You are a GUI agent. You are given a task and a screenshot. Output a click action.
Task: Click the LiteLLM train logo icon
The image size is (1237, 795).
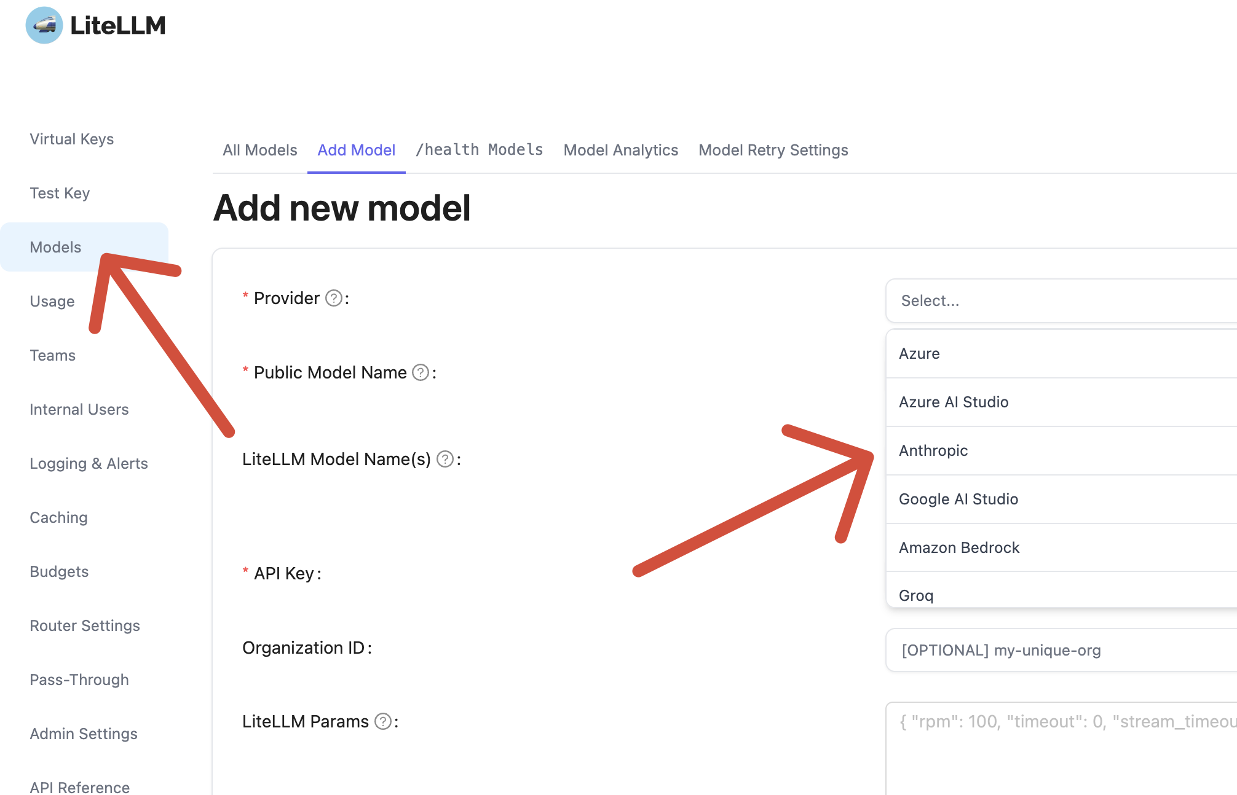click(x=44, y=25)
